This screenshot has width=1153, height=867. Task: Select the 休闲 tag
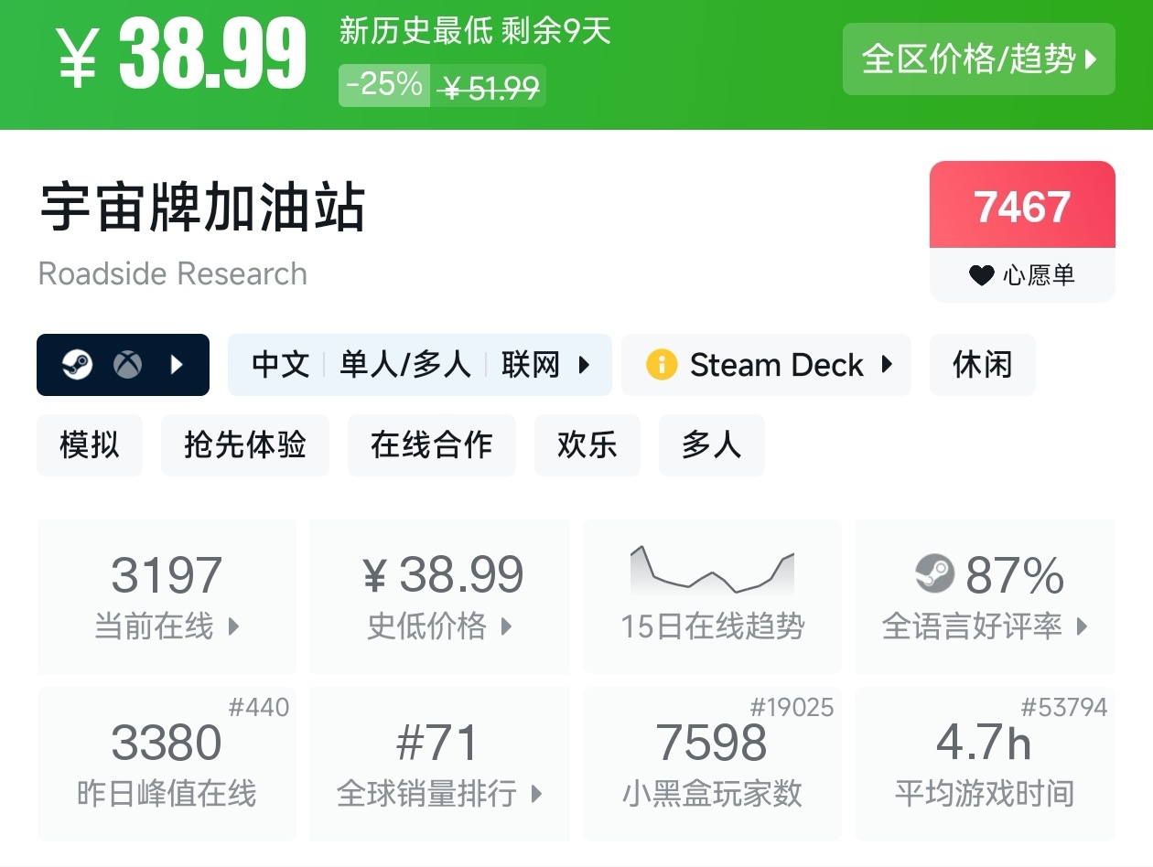(982, 365)
